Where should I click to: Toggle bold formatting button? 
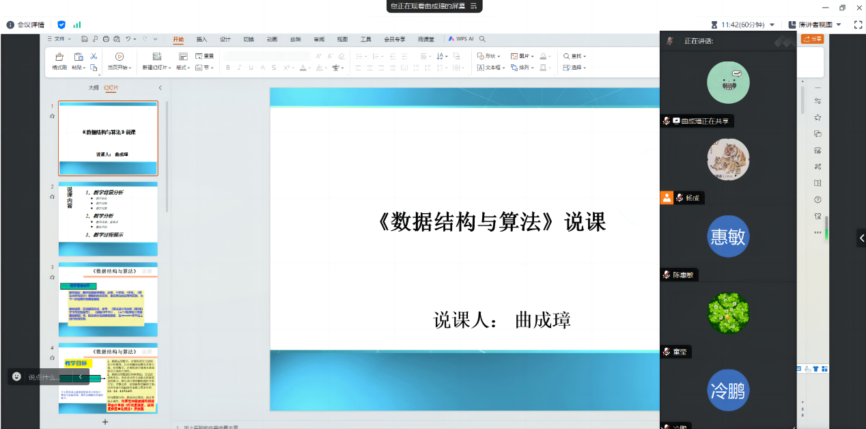(x=227, y=68)
